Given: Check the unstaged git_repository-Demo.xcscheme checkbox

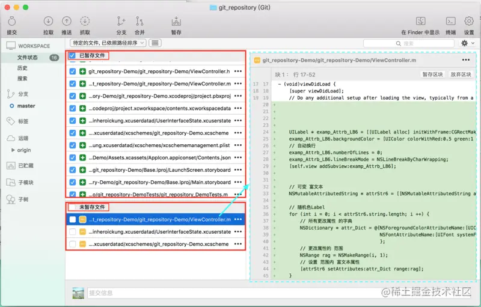Looking at the screenshot, I should click(x=72, y=244).
